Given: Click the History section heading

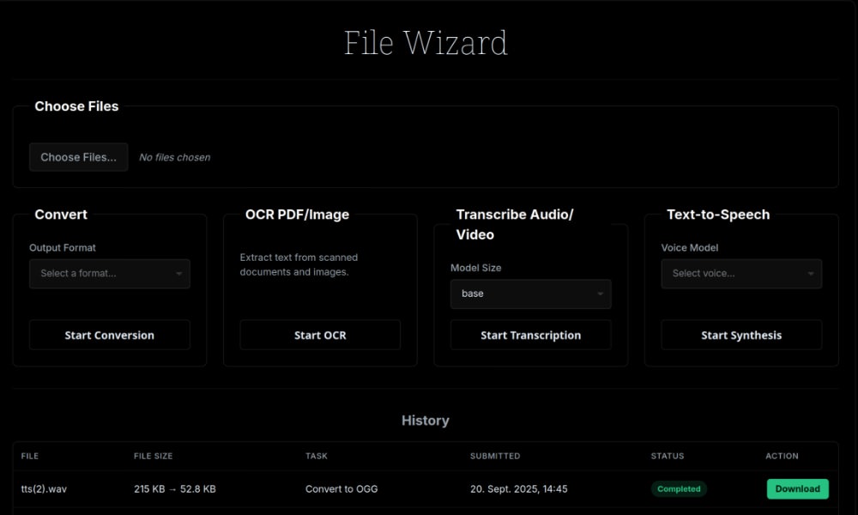Looking at the screenshot, I should point(426,421).
